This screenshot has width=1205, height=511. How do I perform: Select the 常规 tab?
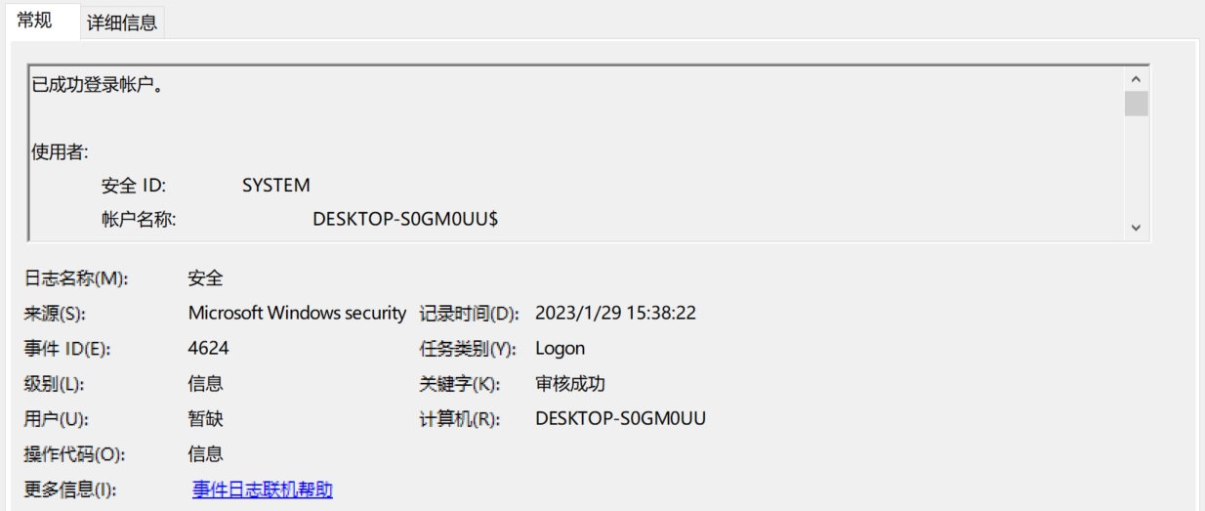click(35, 21)
